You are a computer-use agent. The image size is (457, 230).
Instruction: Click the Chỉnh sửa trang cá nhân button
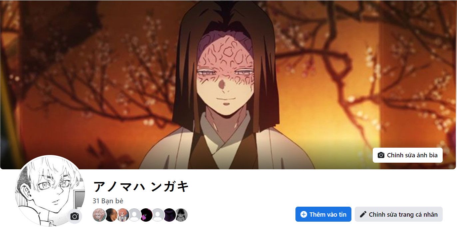coord(399,214)
